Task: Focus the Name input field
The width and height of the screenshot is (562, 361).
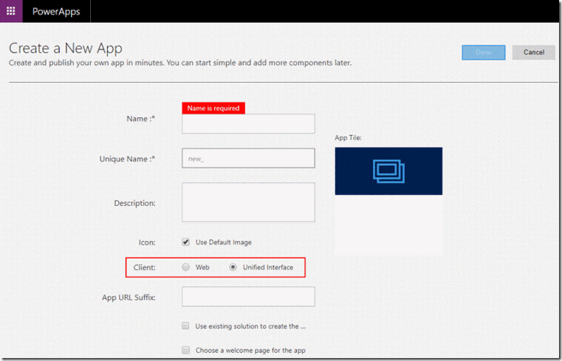Action: [x=248, y=123]
